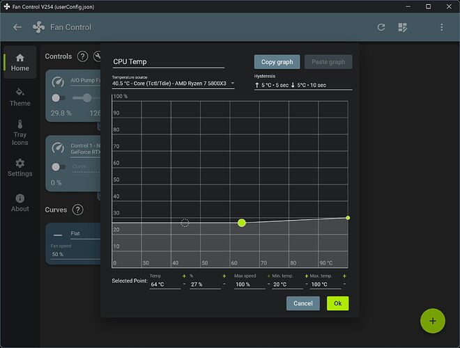This screenshot has height=348, width=460.
Task: Click the AIO Pump gauge icon
Action: 59,81
